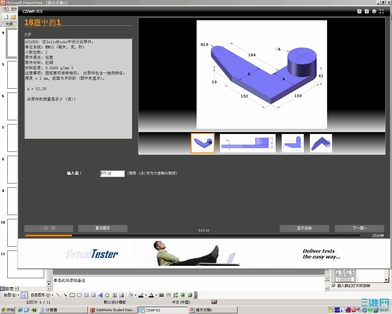
Task: Insert a vertical text box
Action: (93, 295)
